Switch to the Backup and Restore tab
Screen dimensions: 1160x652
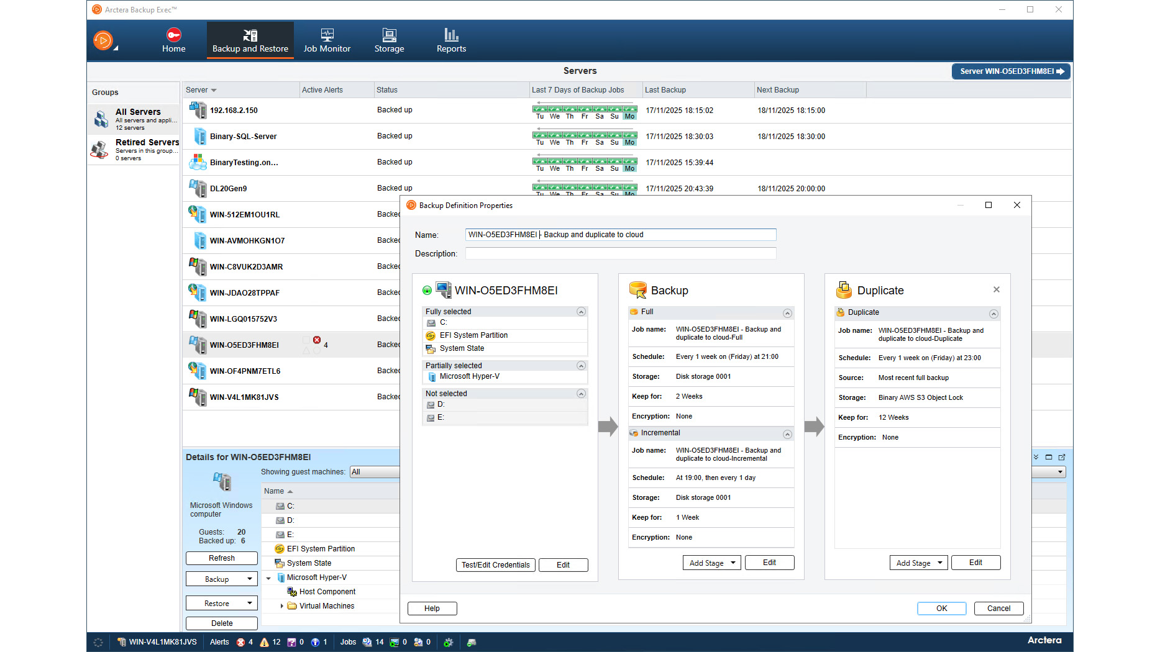tap(250, 40)
